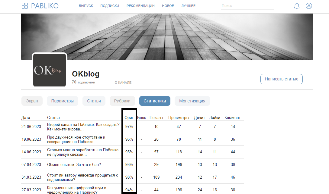Image resolution: width=329 pixels, height=194 pixels.
Task: Open the ПОДПИСКИ menu item
Action: click(110, 6)
